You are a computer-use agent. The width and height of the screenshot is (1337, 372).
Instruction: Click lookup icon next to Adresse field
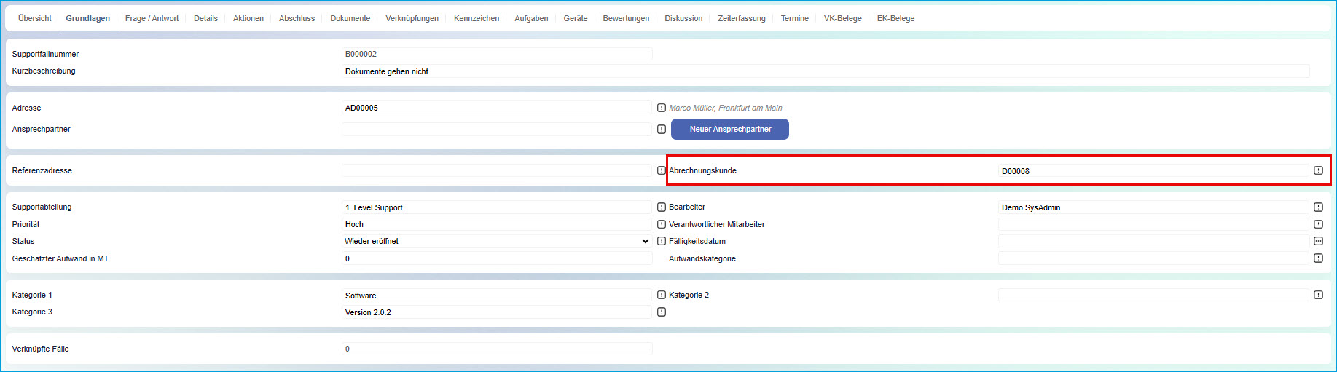point(661,108)
